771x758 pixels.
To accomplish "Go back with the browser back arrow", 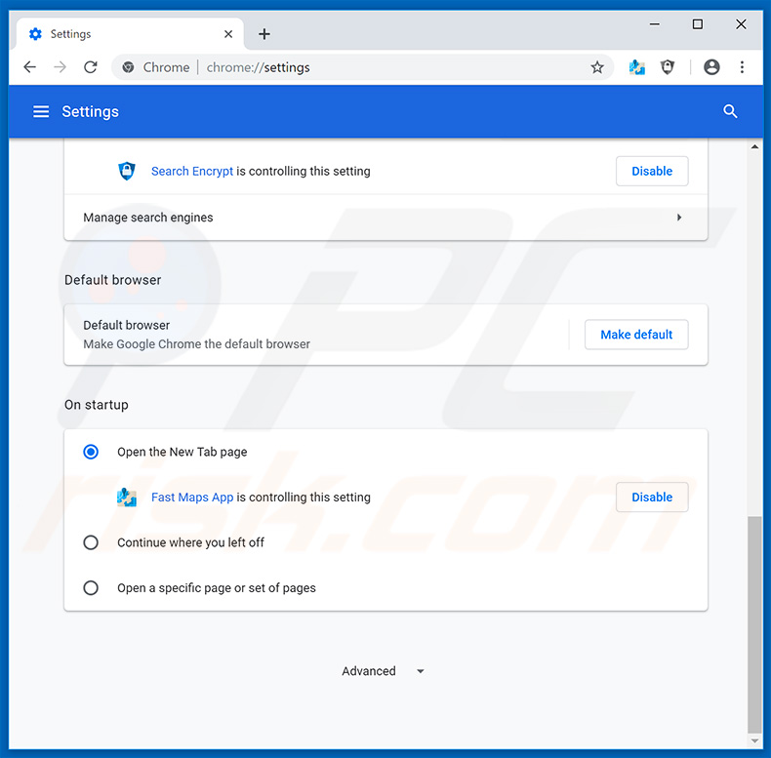I will [30, 67].
